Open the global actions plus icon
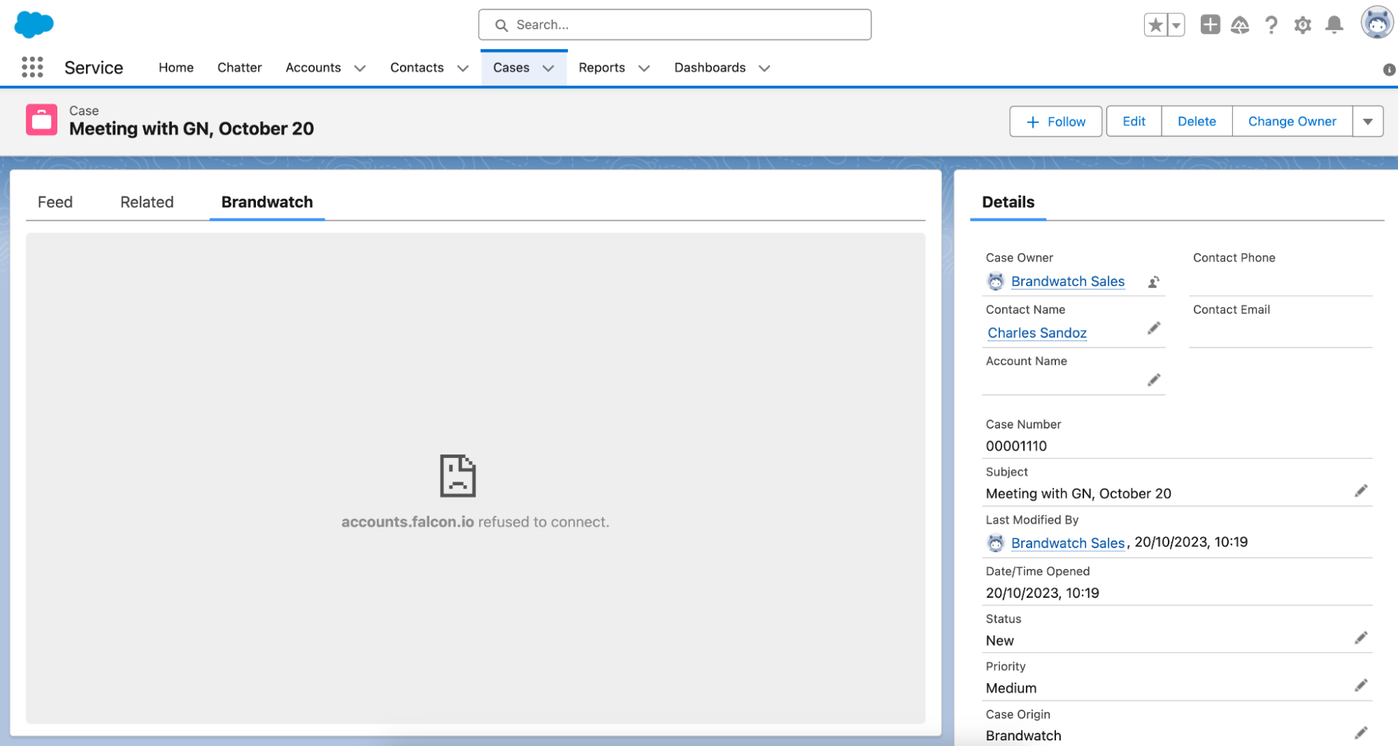Viewport: 1398px width, 746px height. click(1210, 24)
